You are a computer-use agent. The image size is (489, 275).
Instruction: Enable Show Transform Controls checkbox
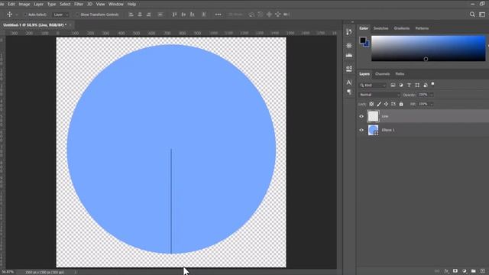coord(78,15)
